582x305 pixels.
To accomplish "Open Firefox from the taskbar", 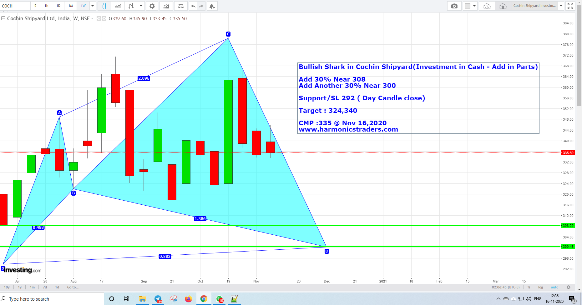I will (189, 299).
